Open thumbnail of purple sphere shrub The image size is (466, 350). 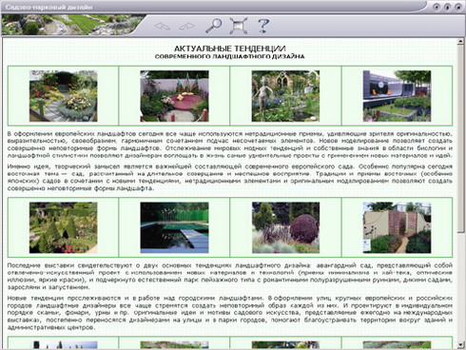tap(285, 227)
